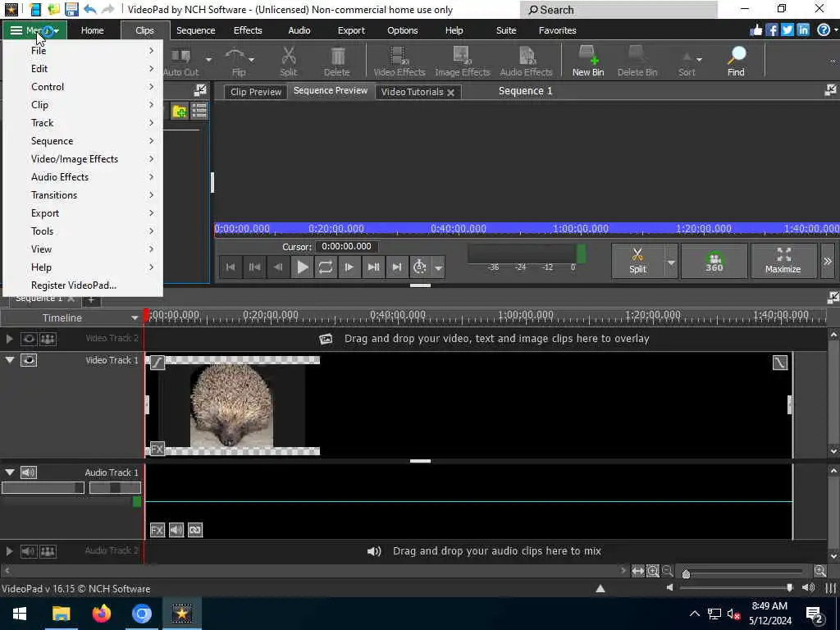840x630 pixels.
Task: Toggle Video Track 1 visibility eye
Action: click(x=29, y=360)
